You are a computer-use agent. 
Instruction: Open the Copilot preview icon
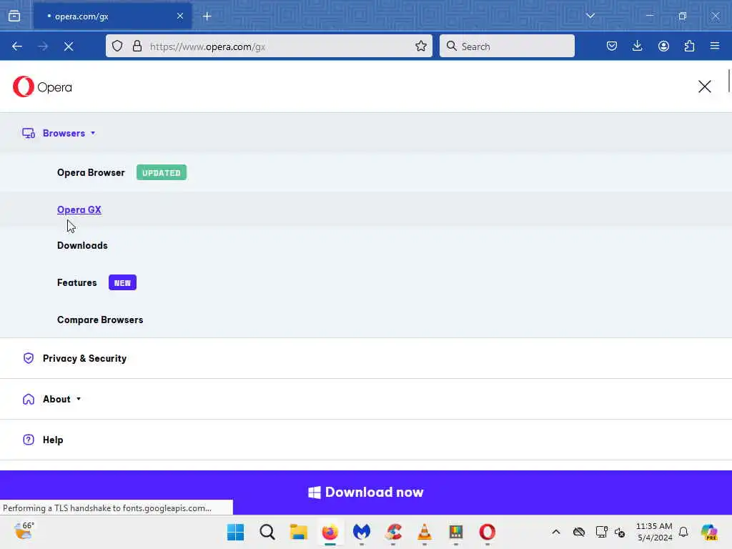coord(709,532)
